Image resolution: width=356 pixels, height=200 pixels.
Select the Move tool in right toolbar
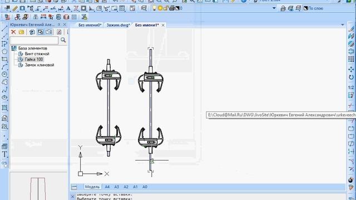tap(351, 69)
